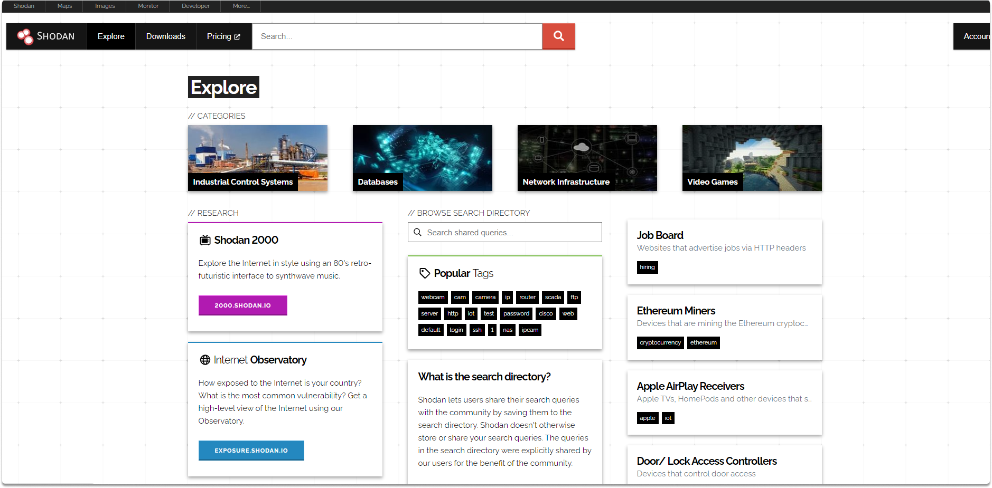Open the Ethereum Miners query
This screenshot has width=992, height=488.
coord(676,311)
